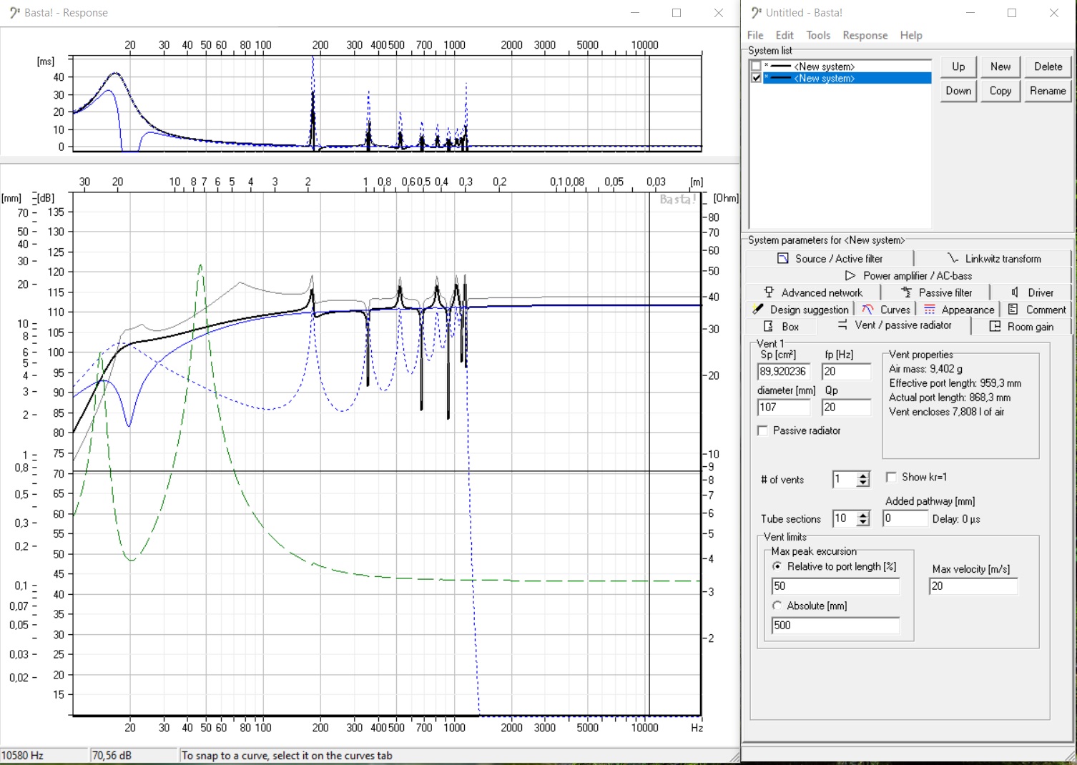The image size is (1077, 765).
Task: Click the Down button
Action: click(x=958, y=91)
